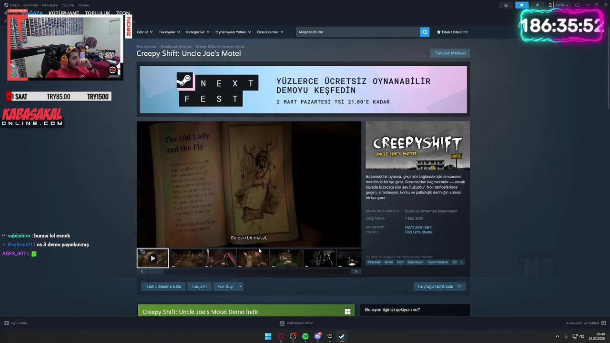
Task: Expand the Özel Kısımlar dropdown
Action: (270, 32)
